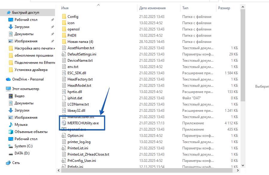
Task: Expand the Этот компьютер tree node
Action: [x=3, y=89]
